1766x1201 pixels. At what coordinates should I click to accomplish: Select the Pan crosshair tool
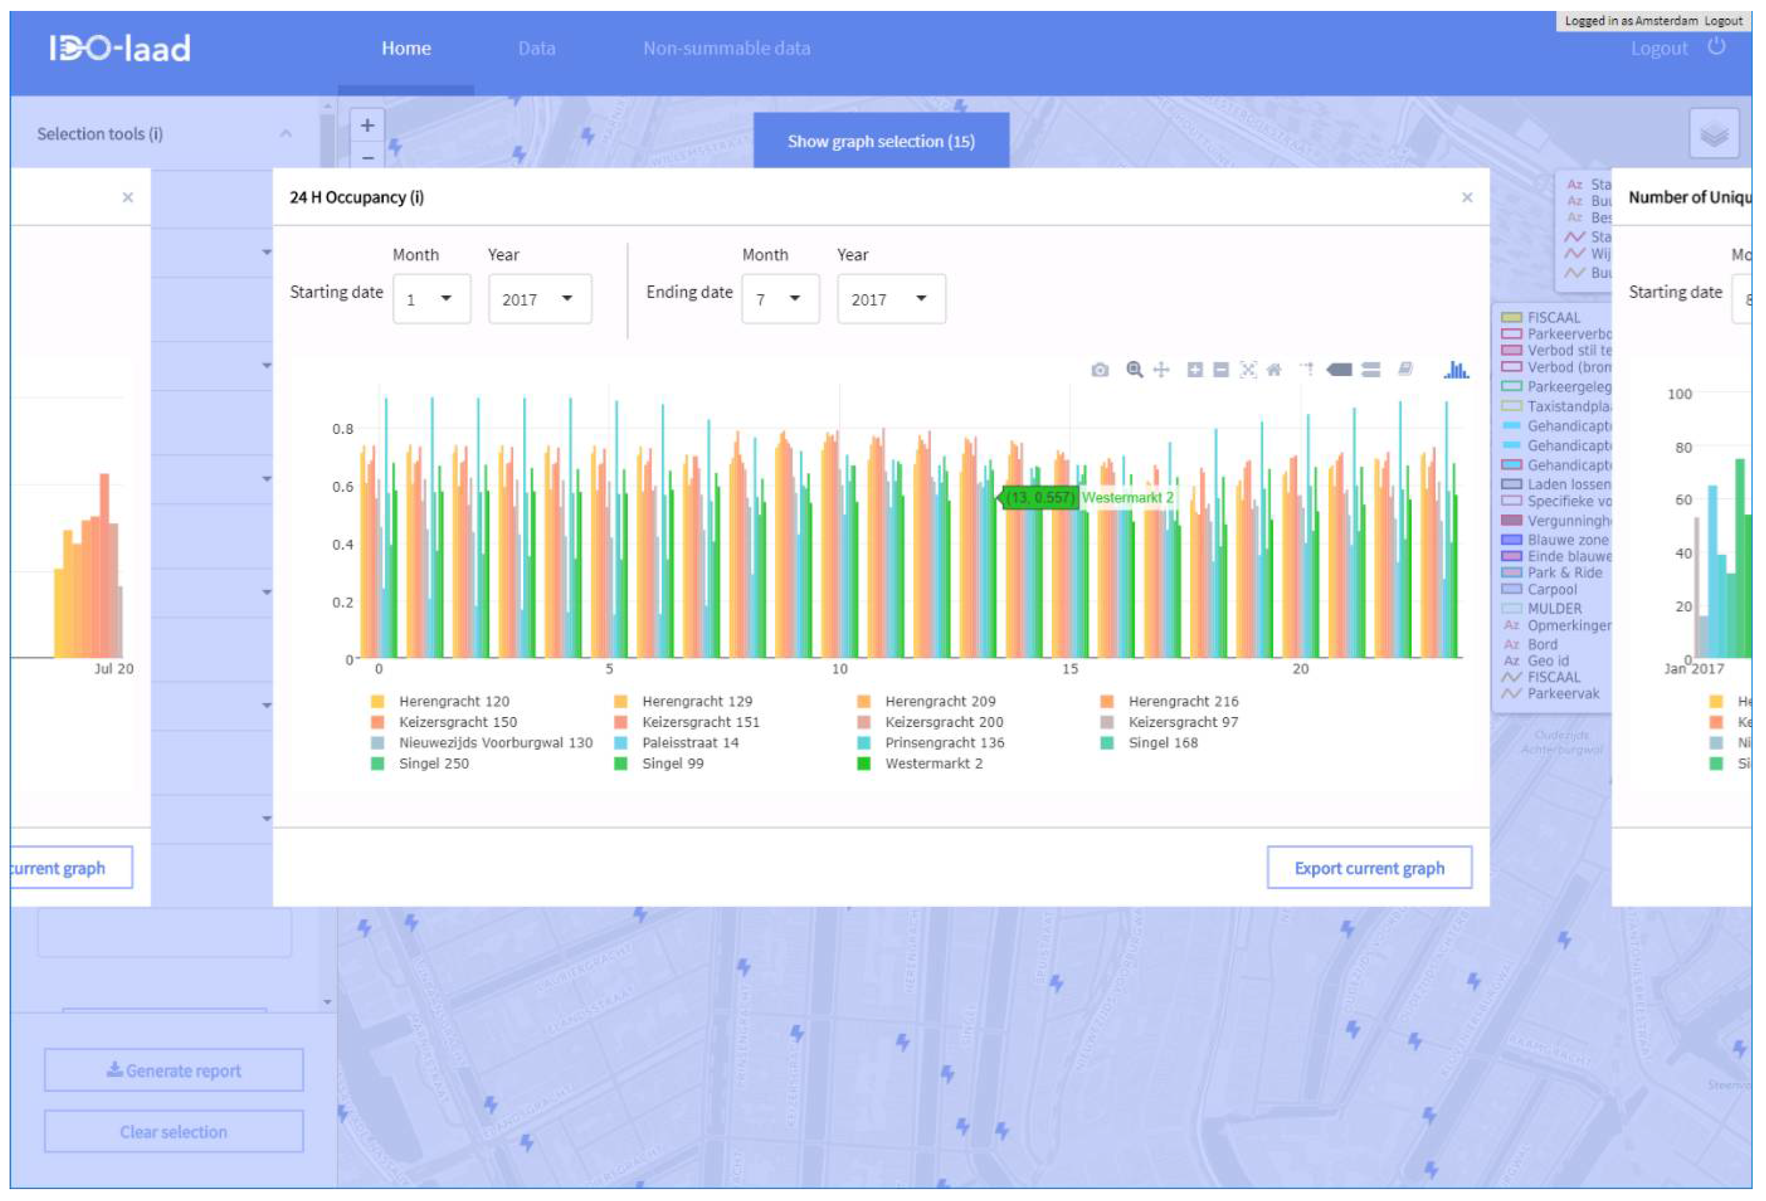point(1161,370)
